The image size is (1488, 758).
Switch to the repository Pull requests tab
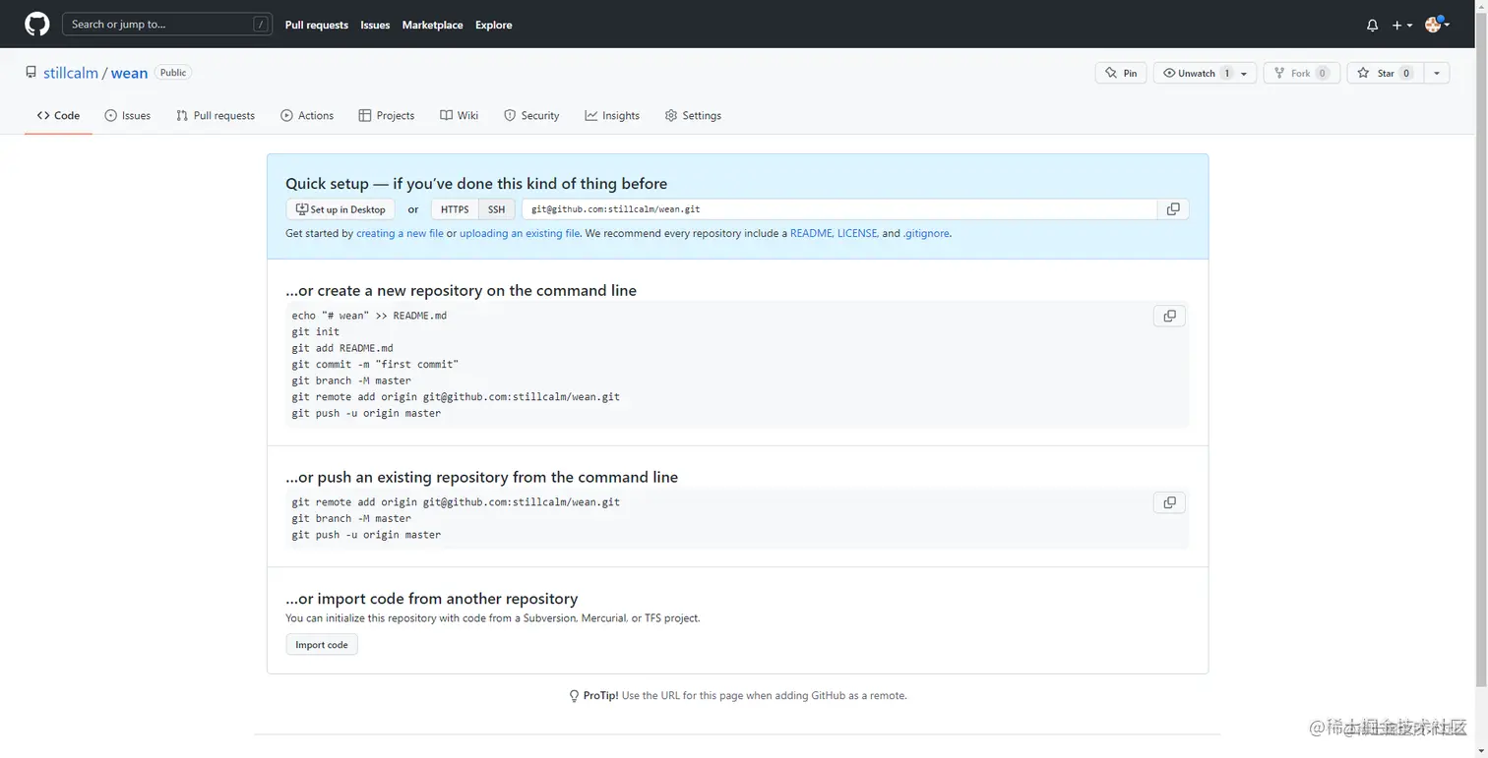tap(216, 115)
